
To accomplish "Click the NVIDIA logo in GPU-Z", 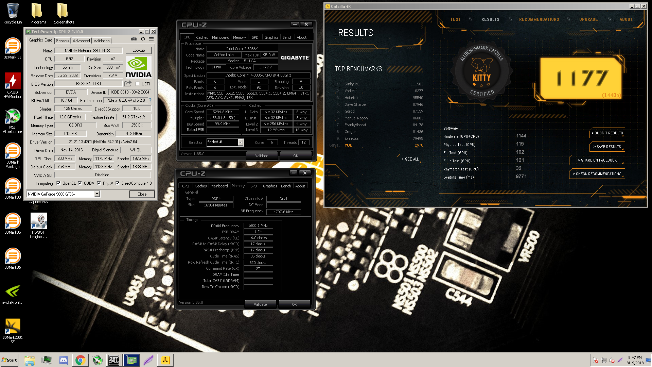I will click(x=139, y=67).
